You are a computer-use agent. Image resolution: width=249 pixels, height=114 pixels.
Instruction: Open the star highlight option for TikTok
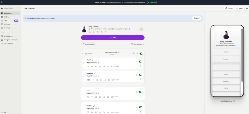click(x=100, y=67)
